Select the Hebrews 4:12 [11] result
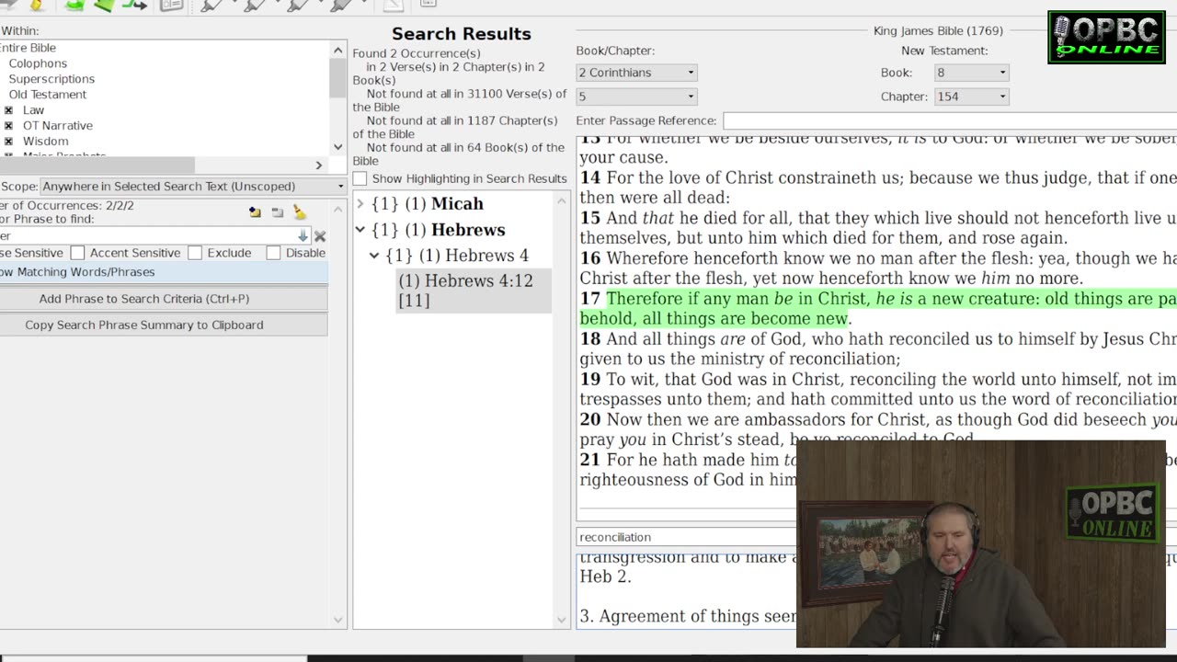Image resolution: width=1177 pixels, height=662 pixels. pos(474,291)
